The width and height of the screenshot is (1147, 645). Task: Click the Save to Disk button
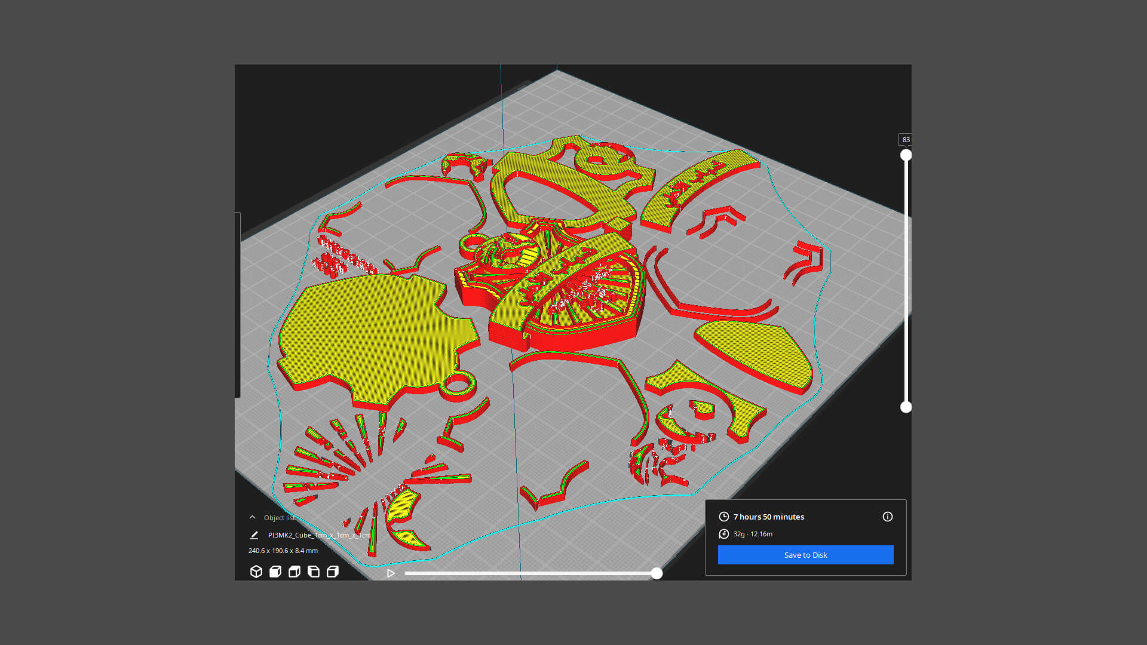[x=806, y=555]
